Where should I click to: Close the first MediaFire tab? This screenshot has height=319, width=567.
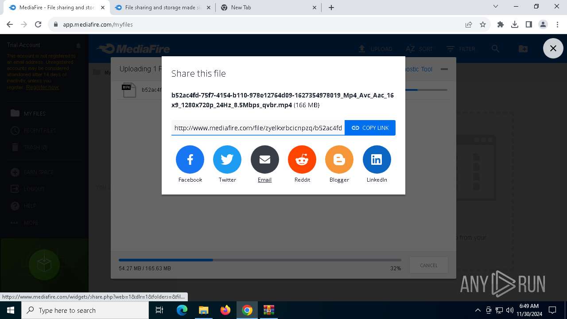click(103, 8)
